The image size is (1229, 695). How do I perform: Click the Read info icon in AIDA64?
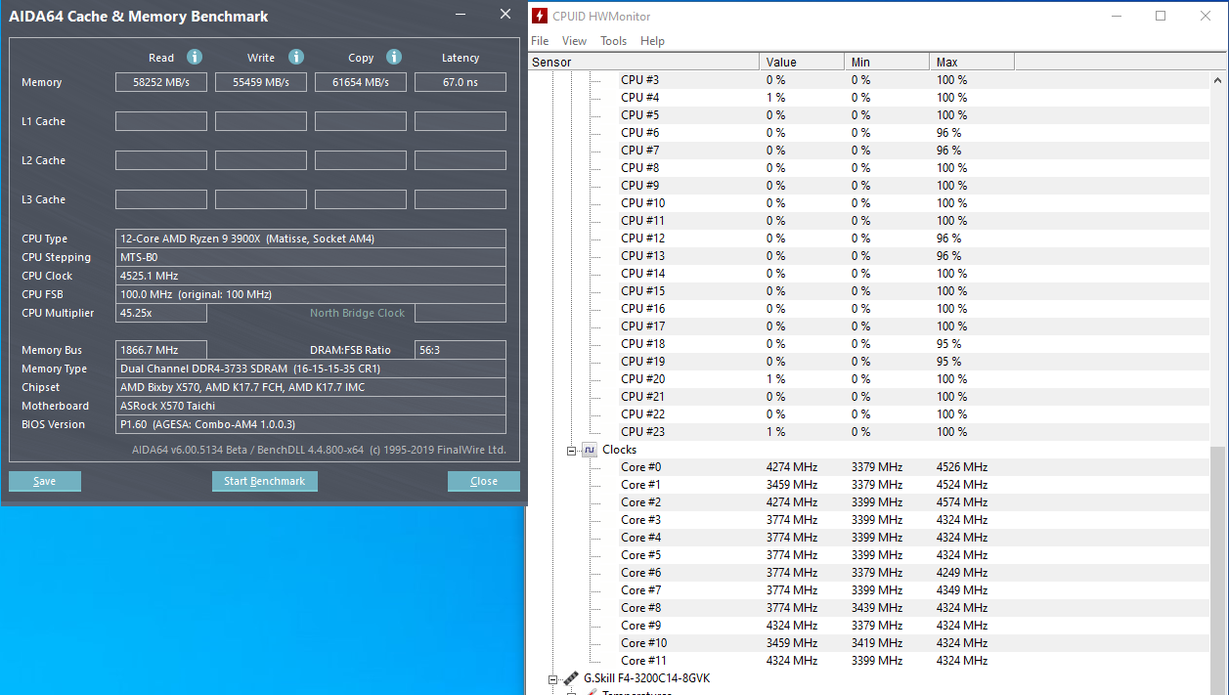point(195,57)
